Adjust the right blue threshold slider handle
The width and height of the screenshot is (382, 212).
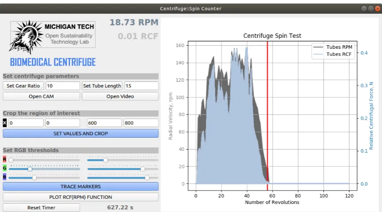point(147,178)
